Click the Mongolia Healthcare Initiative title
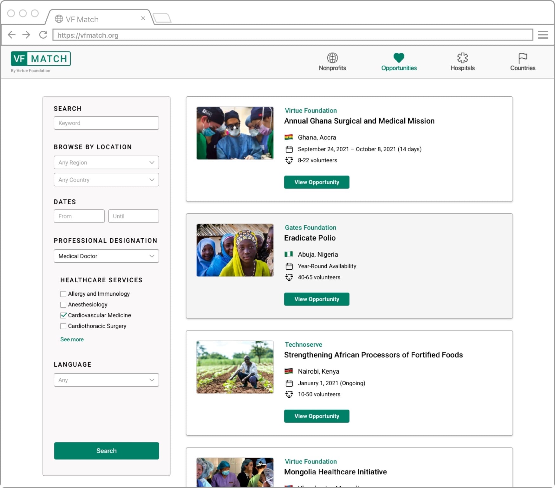The image size is (555, 488). pyautogui.click(x=336, y=472)
